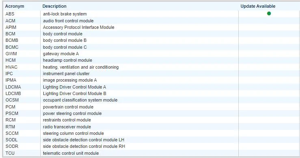Click 'Lighting Driver Control Module B' description
The width and height of the screenshot is (300, 158).
coord(74,93)
